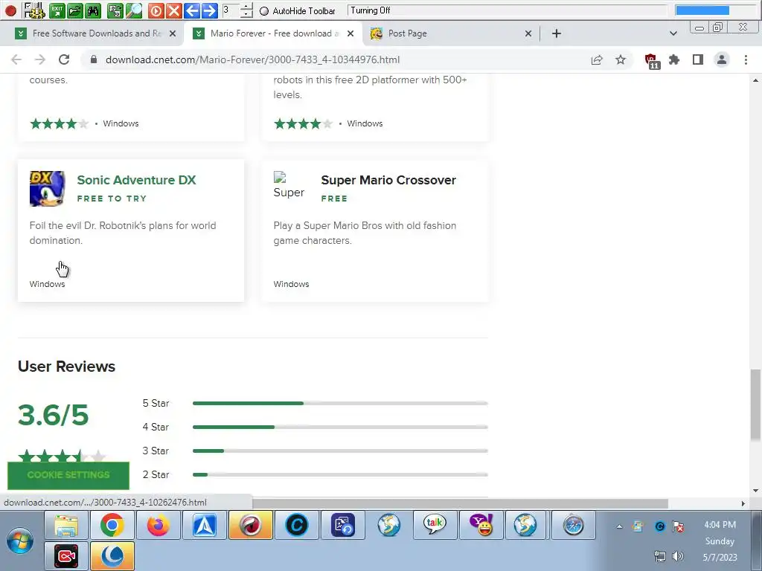Click the vertical page scrollbar thumb
Viewport: 762px width, 571px height.
pyautogui.click(x=755, y=404)
